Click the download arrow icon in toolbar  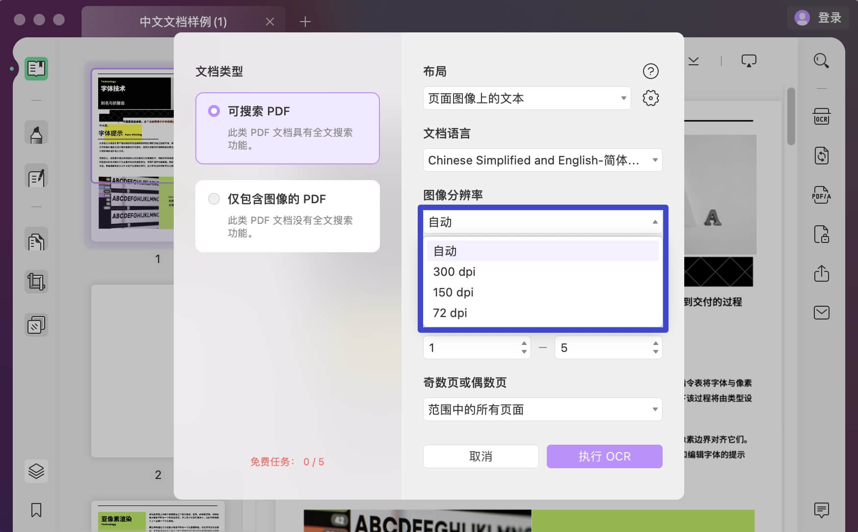(x=694, y=61)
